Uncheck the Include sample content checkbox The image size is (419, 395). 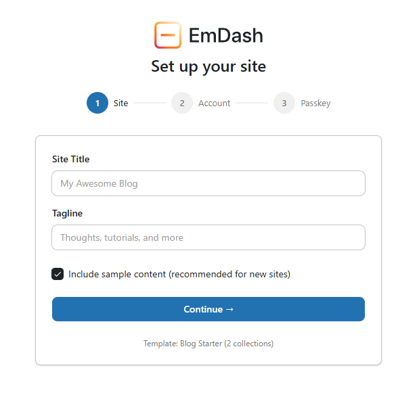coord(58,274)
